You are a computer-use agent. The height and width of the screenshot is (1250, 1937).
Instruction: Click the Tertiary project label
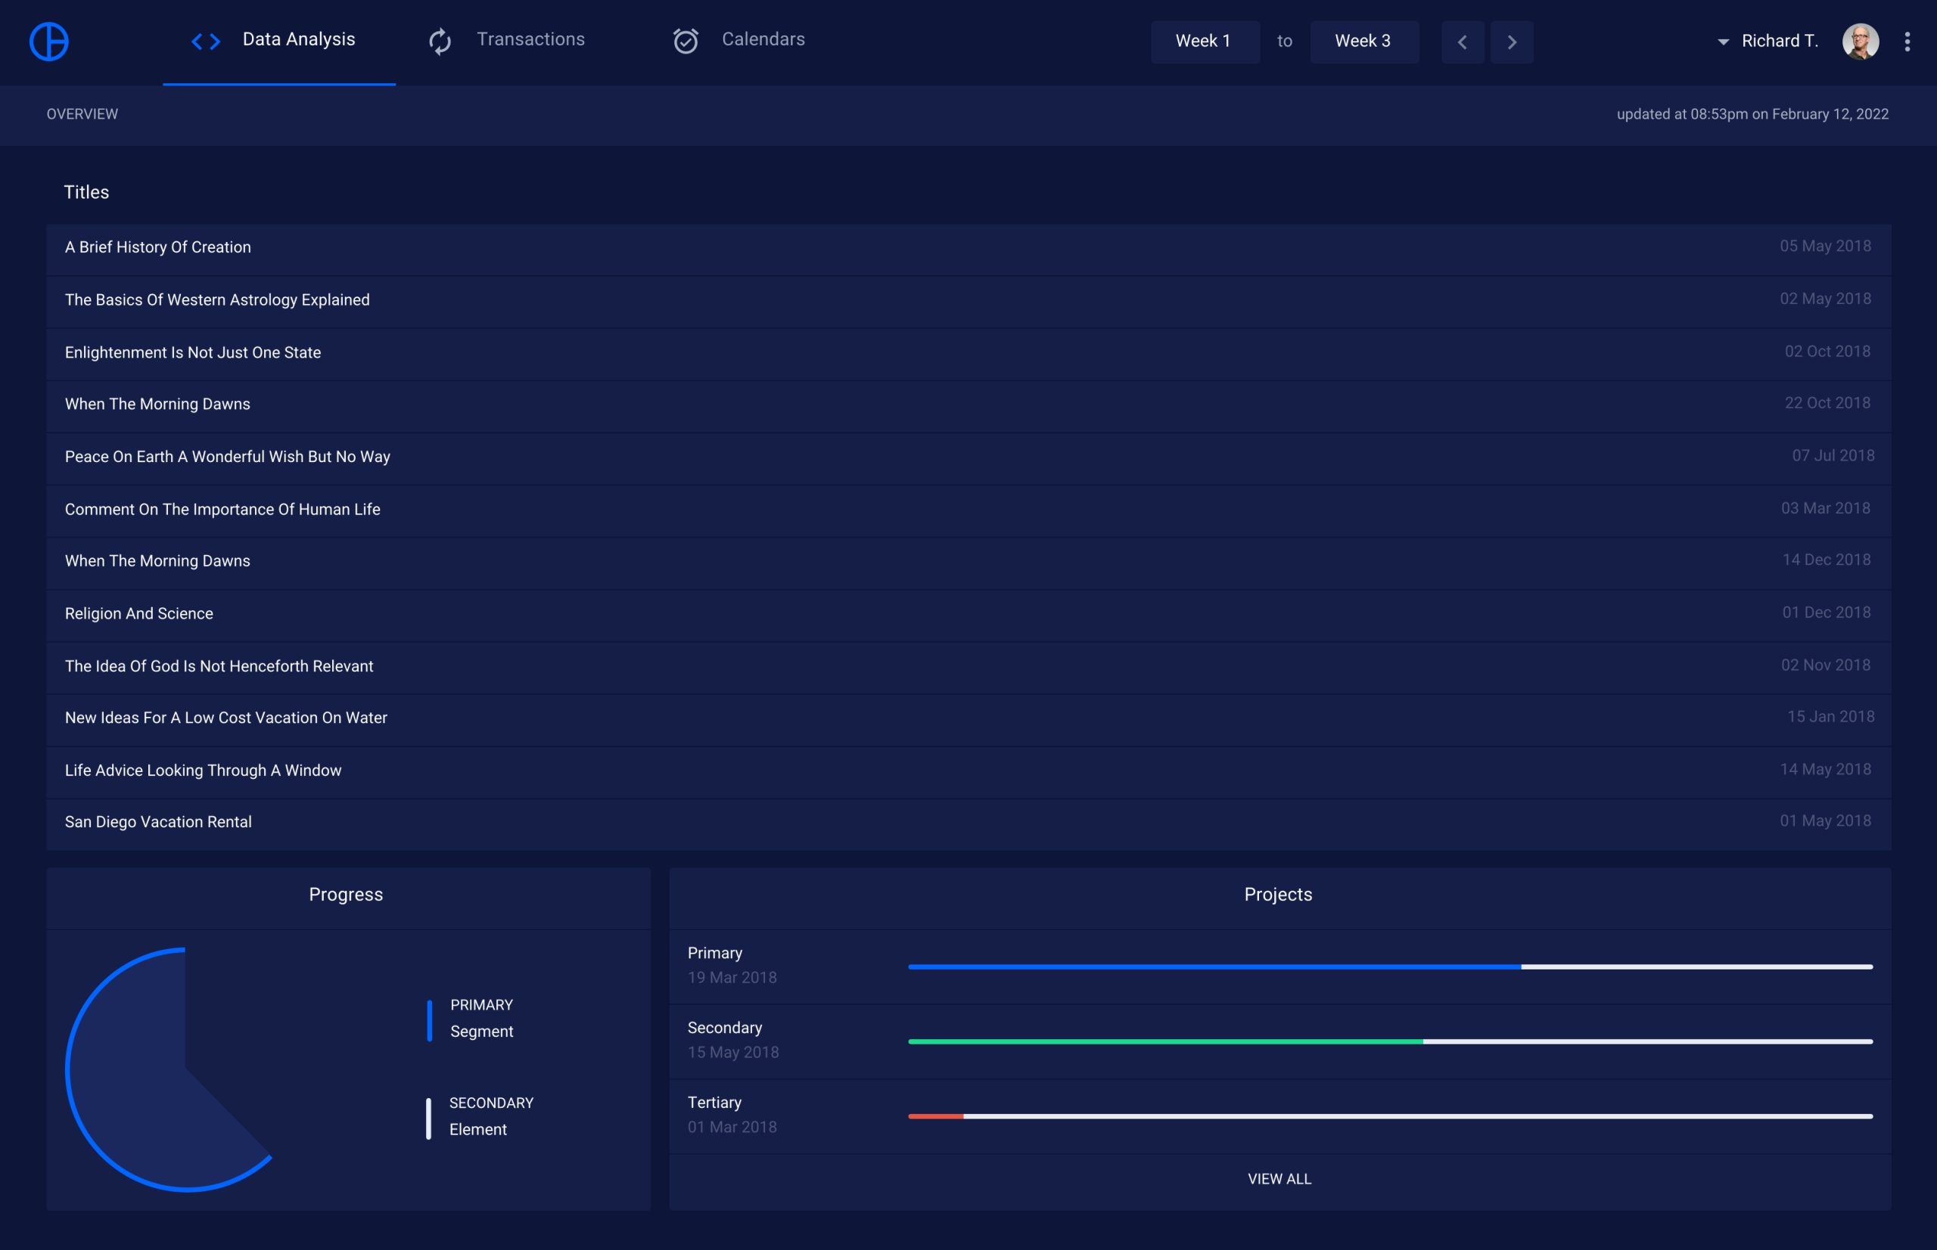pos(714,1103)
